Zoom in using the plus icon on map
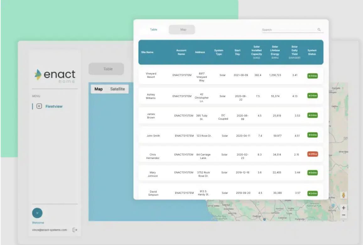The width and height of the screenshot is (363, 245). pos(344,208)
